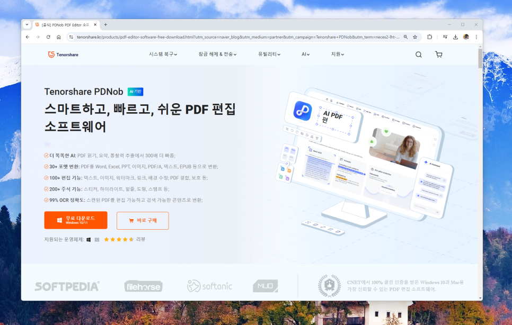
Task: Close the PDNob PDF Editor tab
Action: (95, 25)
